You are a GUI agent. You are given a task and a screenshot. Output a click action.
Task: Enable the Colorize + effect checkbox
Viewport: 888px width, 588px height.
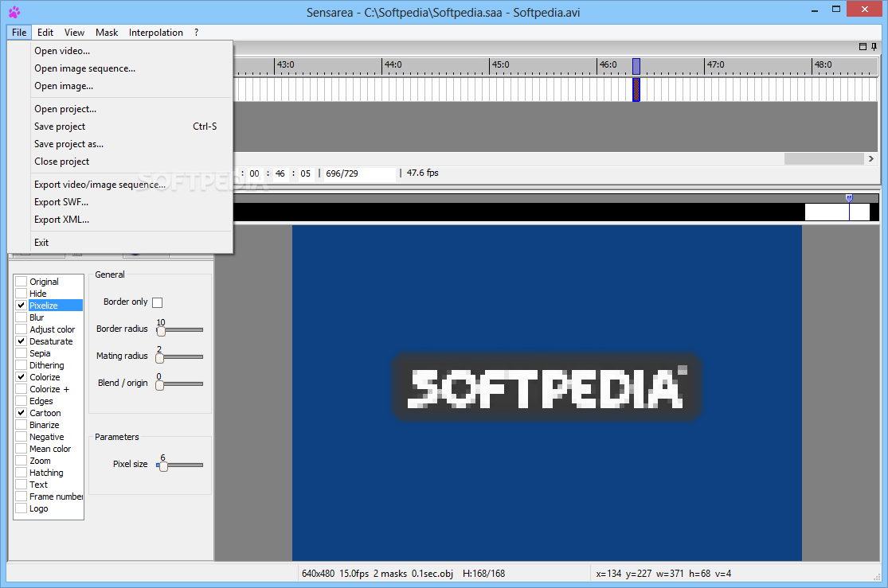pyautogui.click(x=21, y=389)
